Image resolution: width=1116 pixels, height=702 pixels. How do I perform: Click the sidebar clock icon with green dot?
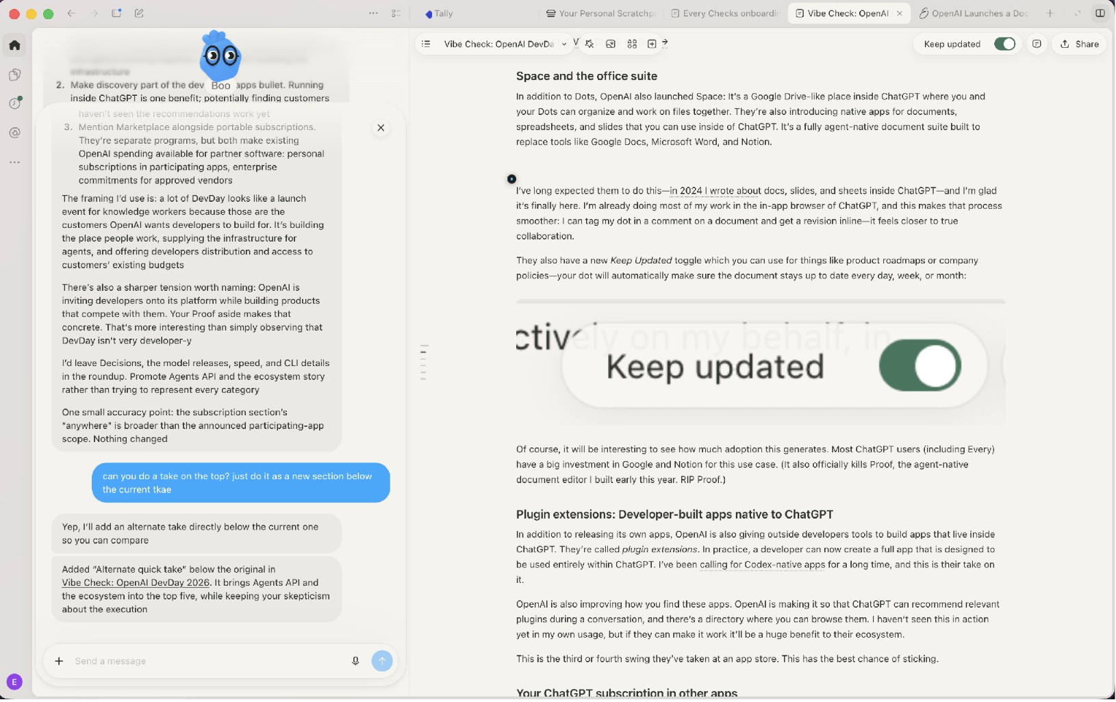coord(14,103)
